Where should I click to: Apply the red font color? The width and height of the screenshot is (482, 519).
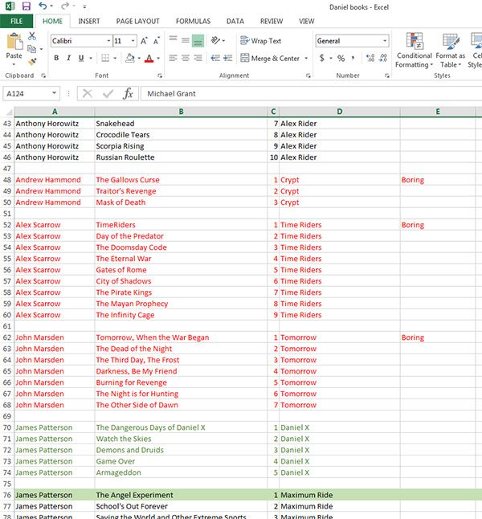[149, 59]
